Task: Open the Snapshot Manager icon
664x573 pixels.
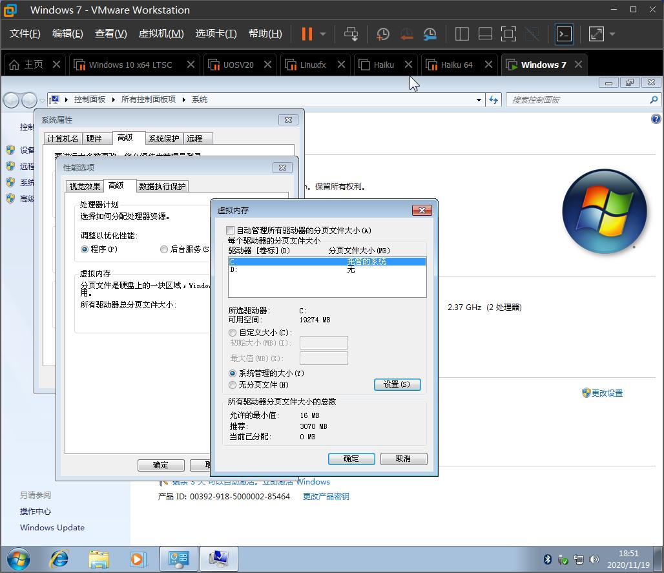Action: click(x=430, y=34)
